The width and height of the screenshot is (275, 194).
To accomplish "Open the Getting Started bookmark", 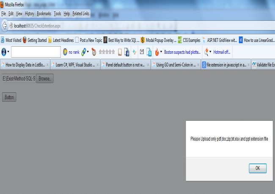I will coord(35,40).
